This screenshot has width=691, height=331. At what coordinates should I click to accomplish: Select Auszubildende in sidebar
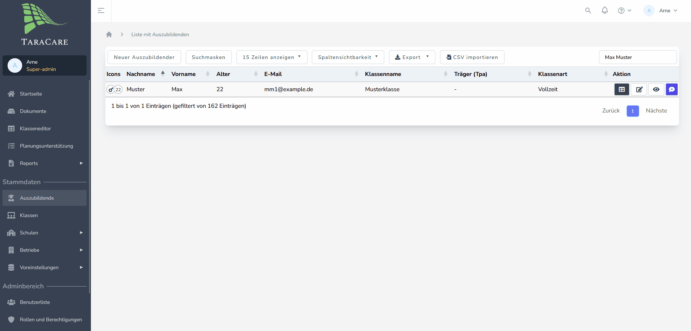(x=45, y=198)
